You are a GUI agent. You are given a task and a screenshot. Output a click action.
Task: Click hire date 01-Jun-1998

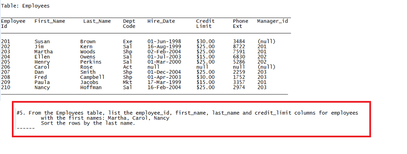coord(164,41)
